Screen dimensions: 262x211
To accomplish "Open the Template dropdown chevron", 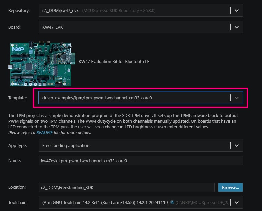I will pos(236,98).
